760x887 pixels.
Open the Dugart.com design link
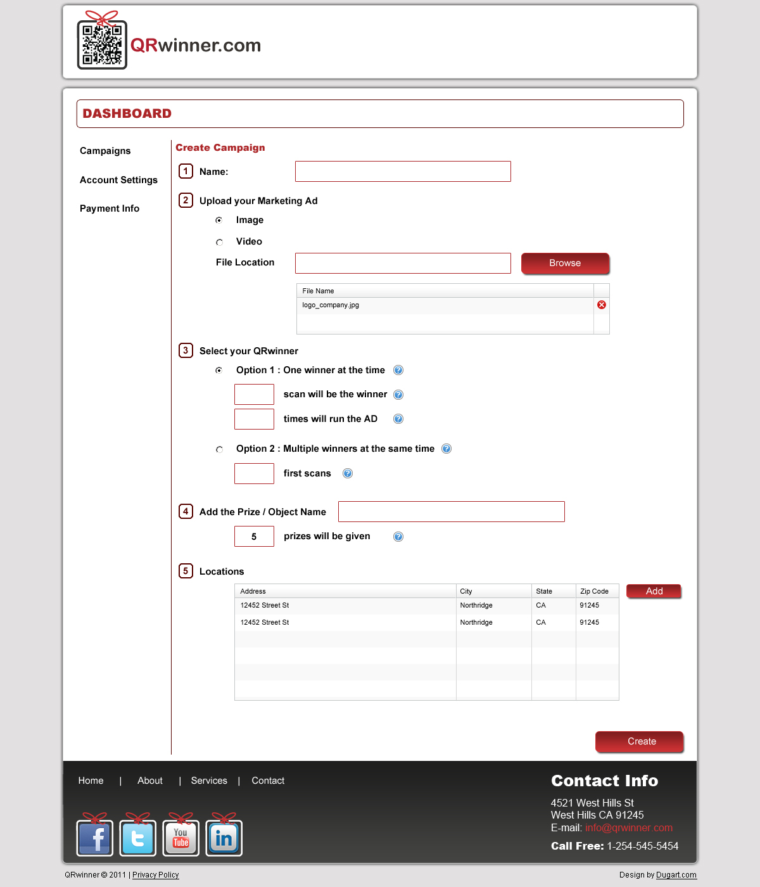[x=676, y=875]
